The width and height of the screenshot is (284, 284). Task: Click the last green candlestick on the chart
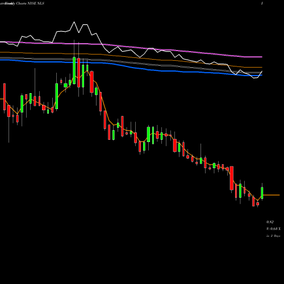click(x=262, y=193)
